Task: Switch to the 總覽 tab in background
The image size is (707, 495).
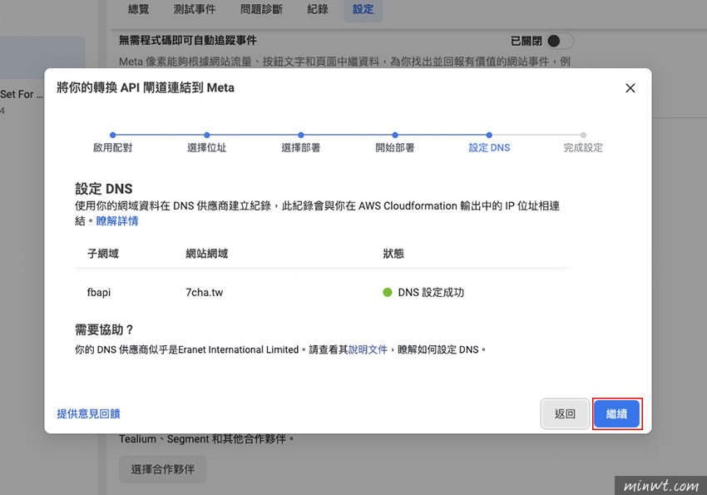Action: [138, 9]
